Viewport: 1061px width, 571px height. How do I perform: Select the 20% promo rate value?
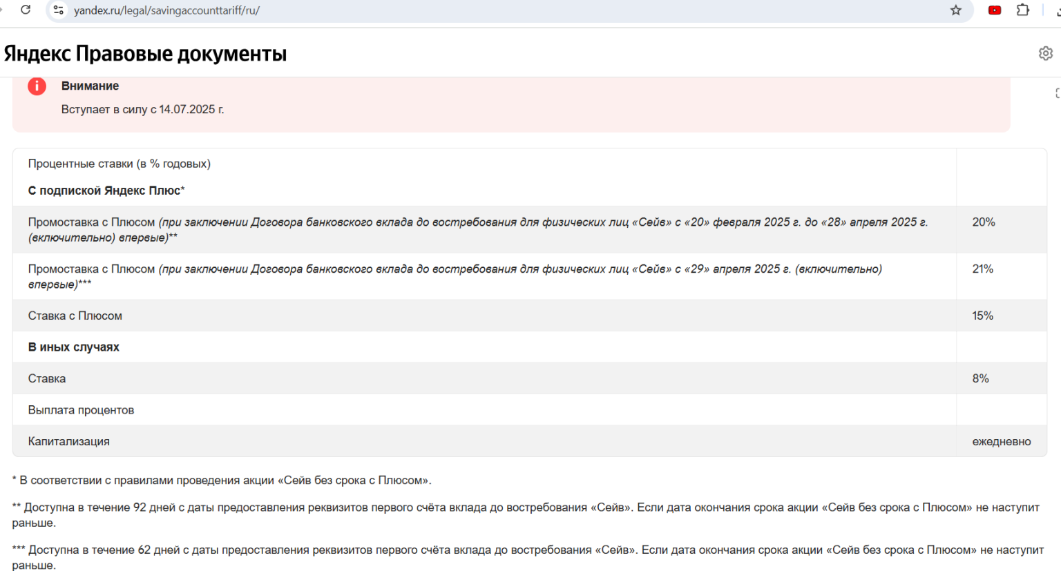pos(984,222)
